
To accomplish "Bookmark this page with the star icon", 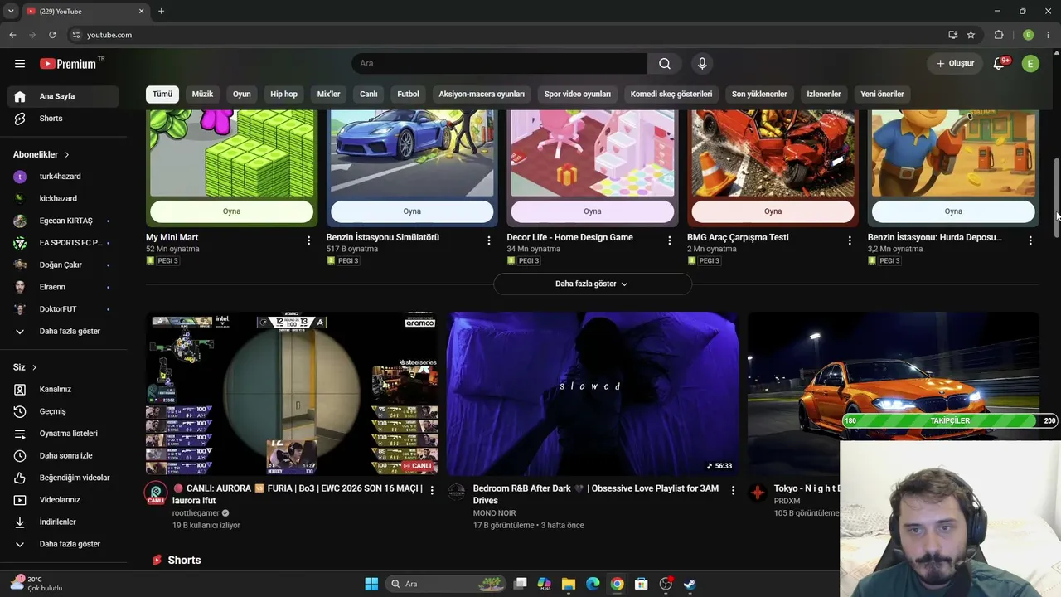I will tap(971, 35).
